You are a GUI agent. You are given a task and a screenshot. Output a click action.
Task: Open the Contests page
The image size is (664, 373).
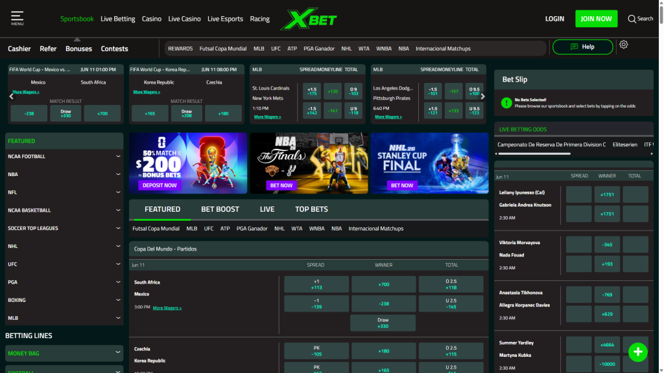point(114,49)
